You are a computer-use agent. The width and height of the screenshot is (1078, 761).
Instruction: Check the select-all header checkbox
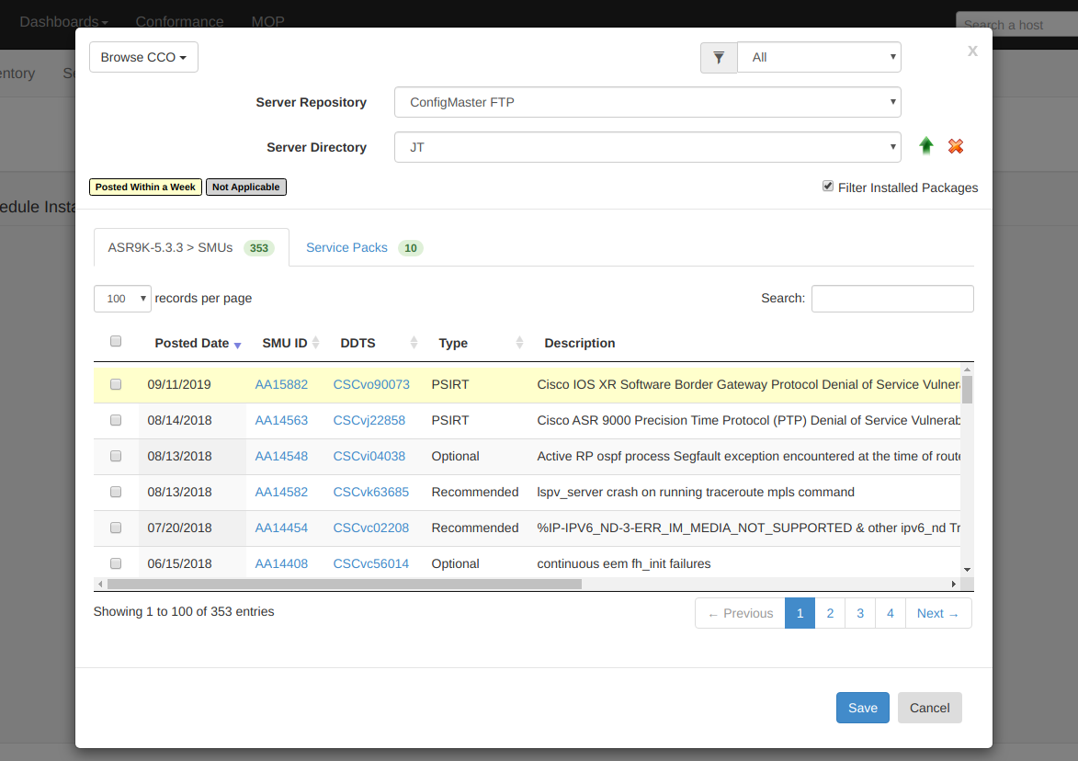[116, 341]
